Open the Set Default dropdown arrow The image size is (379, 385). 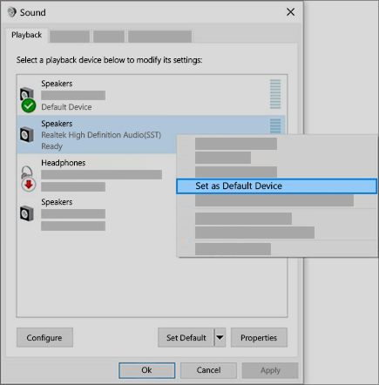click(220, 337)
